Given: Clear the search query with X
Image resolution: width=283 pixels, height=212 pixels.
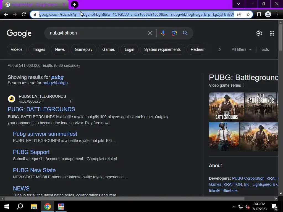Looking at the screenshot, I should (150, 33).
